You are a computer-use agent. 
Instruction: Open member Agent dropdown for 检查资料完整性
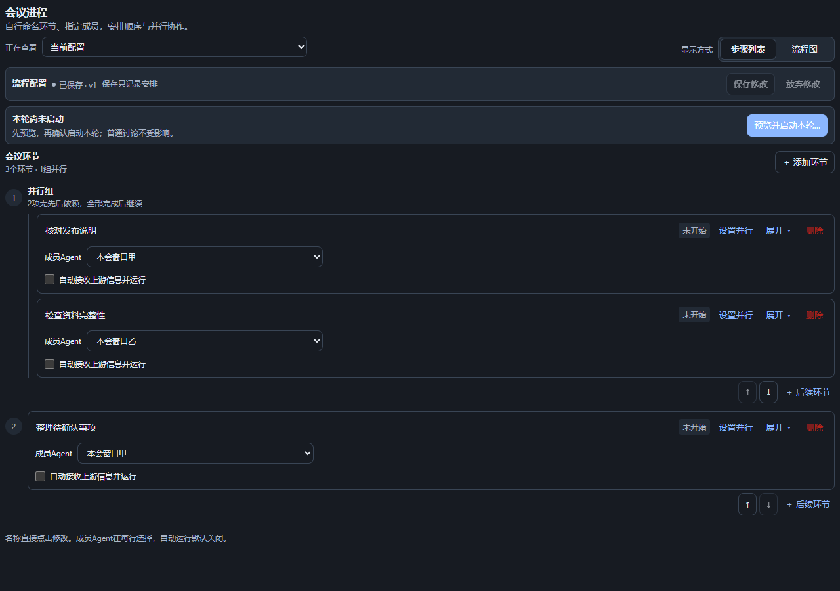pos(205,341)
